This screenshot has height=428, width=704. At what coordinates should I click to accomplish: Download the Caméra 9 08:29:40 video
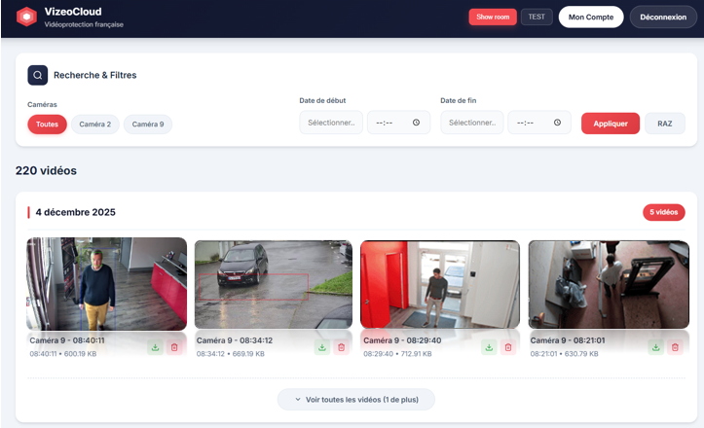point(489,347)
